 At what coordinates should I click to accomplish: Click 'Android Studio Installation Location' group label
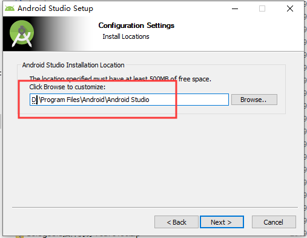(x=73, y=65)
